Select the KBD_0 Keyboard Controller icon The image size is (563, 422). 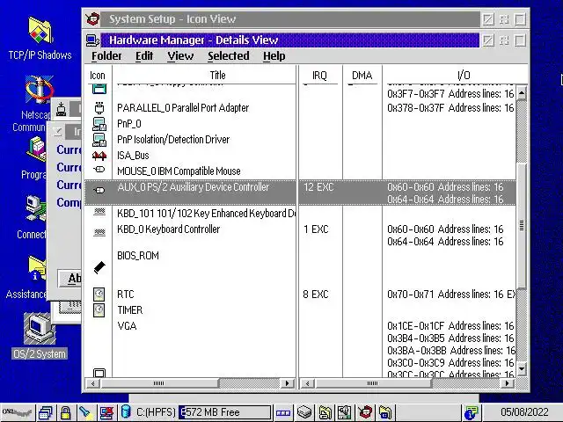click(99, 232)
